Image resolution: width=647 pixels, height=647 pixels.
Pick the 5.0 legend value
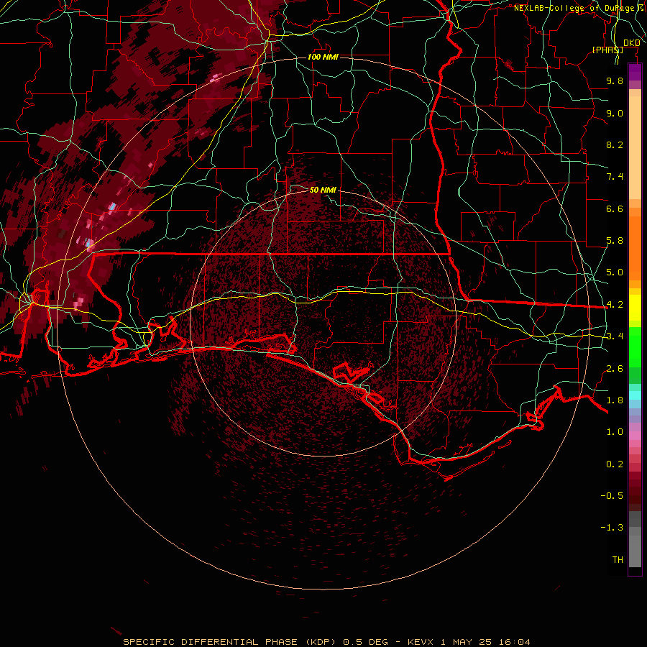pyautogui.click(x=615, y=272)
